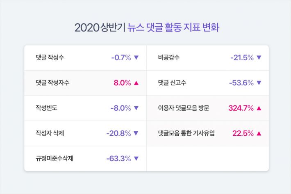Select the 비공감수 label
The width and height of the screenshot is (291, 194).
pos(168,58)
